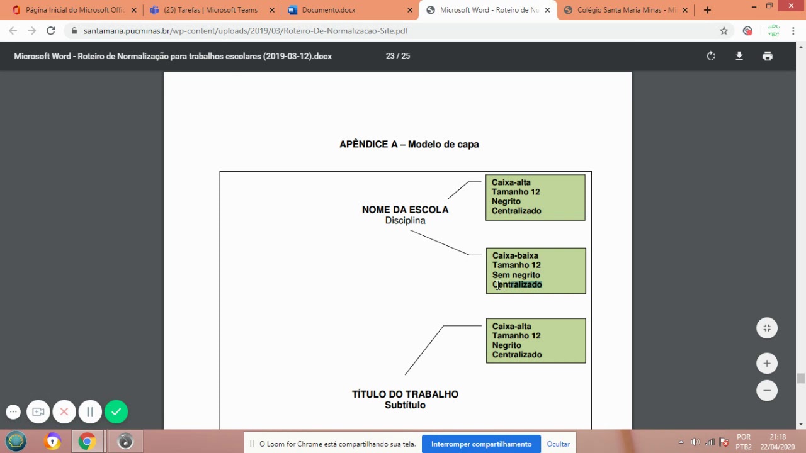Click the NOME DA ESCOLA text
Image resolution: width=806 pixels, height=453 pixels.
pos(405,210)
